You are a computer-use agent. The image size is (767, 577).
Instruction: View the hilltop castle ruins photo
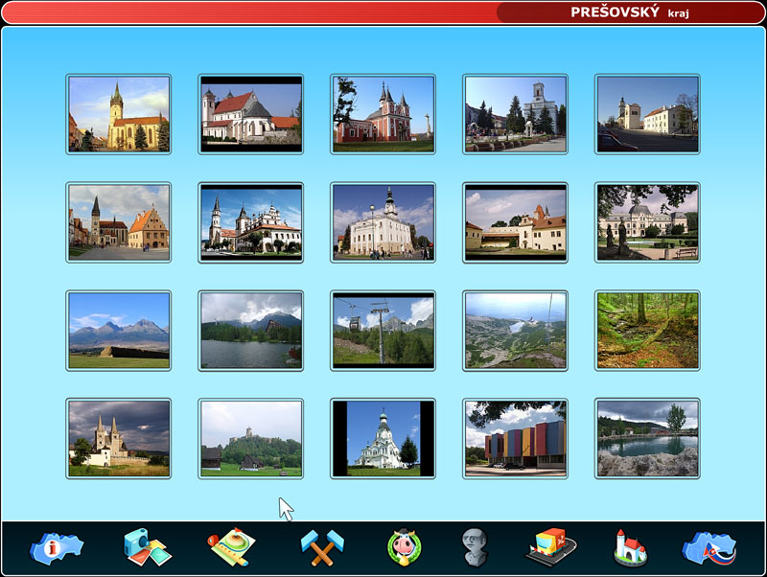(x=251, y=438)
